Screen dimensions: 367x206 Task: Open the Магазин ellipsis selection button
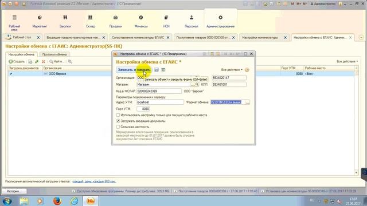pos(193,85)
